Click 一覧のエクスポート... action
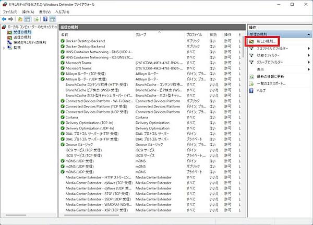The height and width of the screenshot is (225, 313). 271,84
